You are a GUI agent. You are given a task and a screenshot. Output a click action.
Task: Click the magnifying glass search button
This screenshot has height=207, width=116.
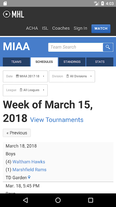(x=108, y=47)
